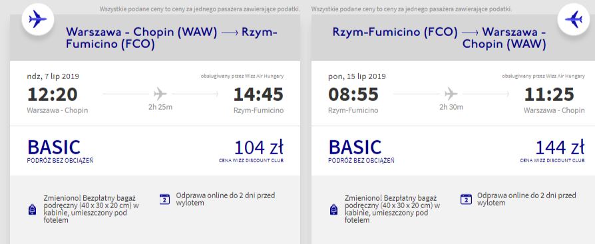The width and height of the screenshot is (595, 244).
Task: Click the 104 zł outbound price
Action: pyautogui.click(x=259, y=148)
